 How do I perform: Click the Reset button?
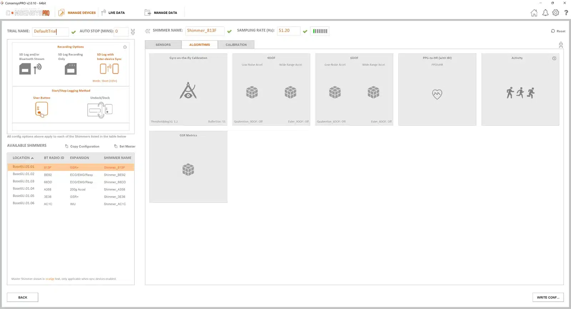coord(558,31)
